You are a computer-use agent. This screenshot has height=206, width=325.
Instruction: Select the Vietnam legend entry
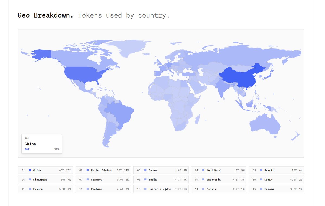tap(103, 189)
